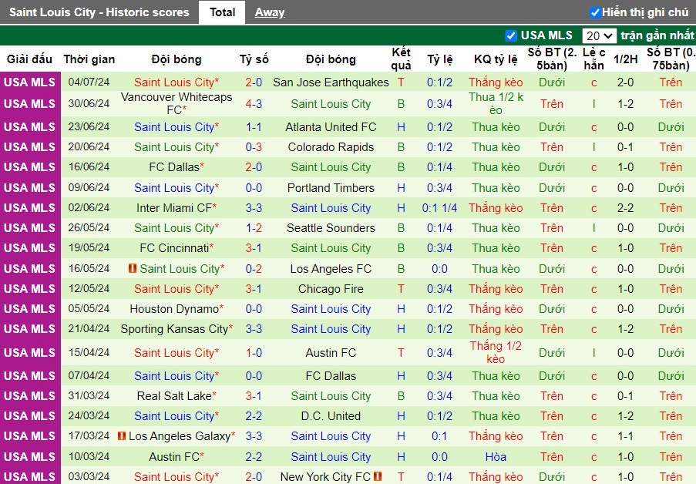
Task: Click the 1/2H column header
Action: [625, 59]
